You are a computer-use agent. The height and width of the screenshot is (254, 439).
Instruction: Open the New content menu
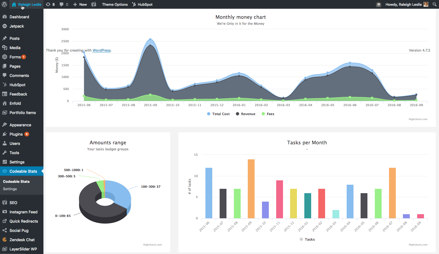click(x=80, y=4)
